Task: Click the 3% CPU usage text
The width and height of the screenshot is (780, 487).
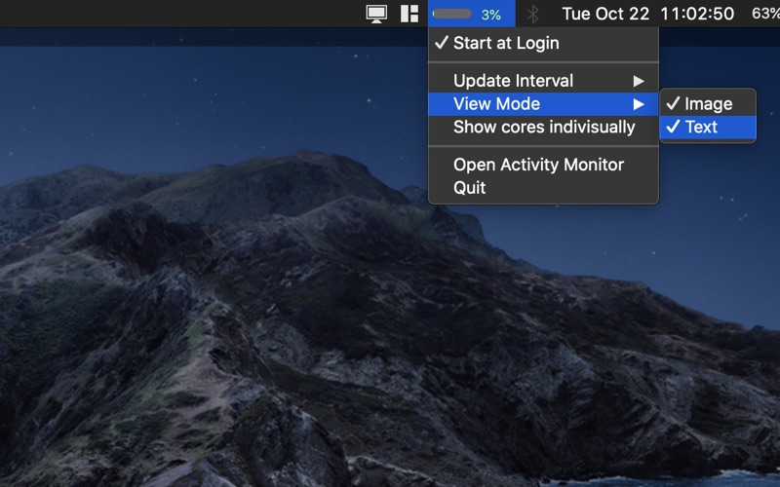Action: (x=491, y=15)
